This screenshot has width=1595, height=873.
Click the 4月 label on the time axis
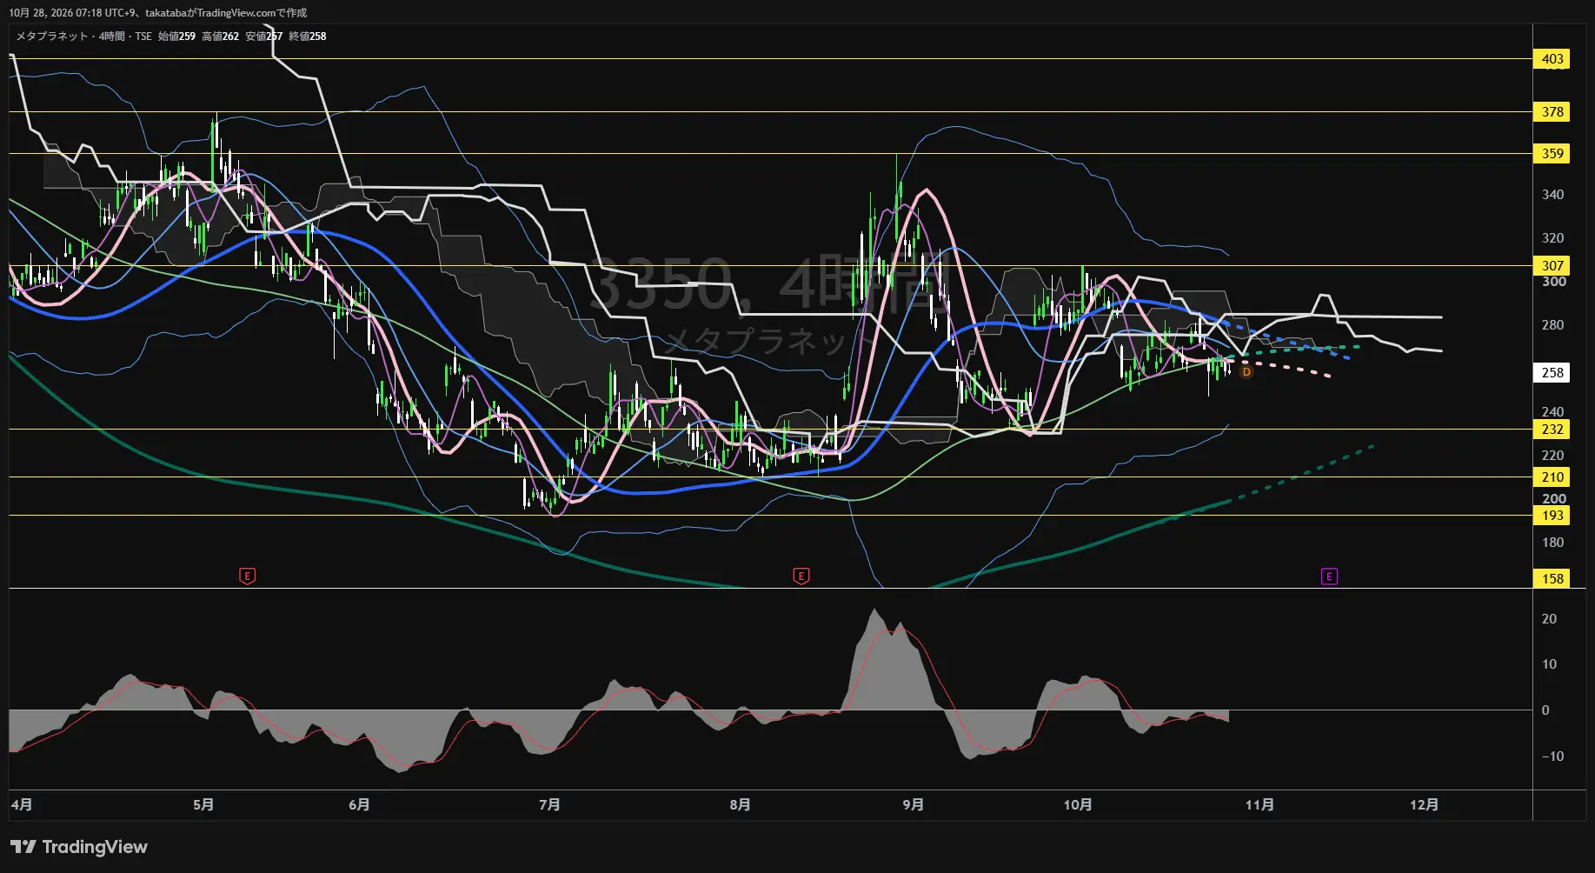tap(22, 804)
